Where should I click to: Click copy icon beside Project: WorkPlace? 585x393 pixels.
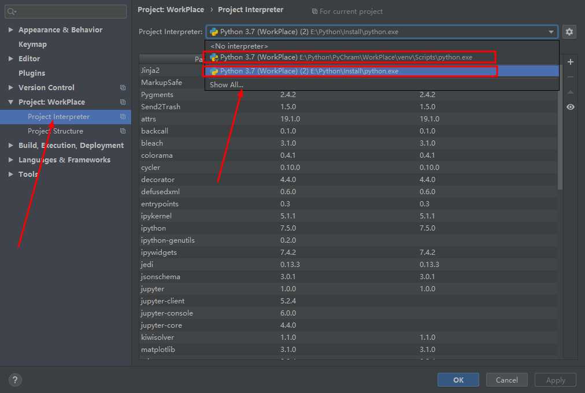pyautogui.click(x=123, y=102)
